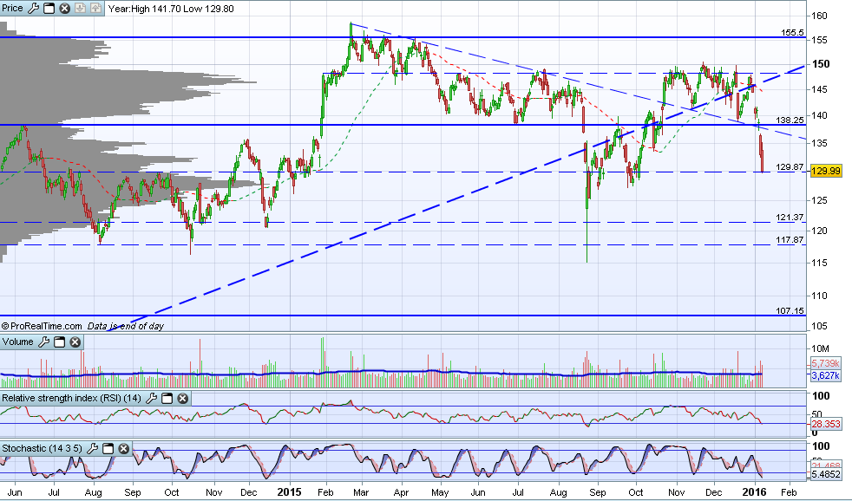Move Price panel up arrow icon

point(95,8)
